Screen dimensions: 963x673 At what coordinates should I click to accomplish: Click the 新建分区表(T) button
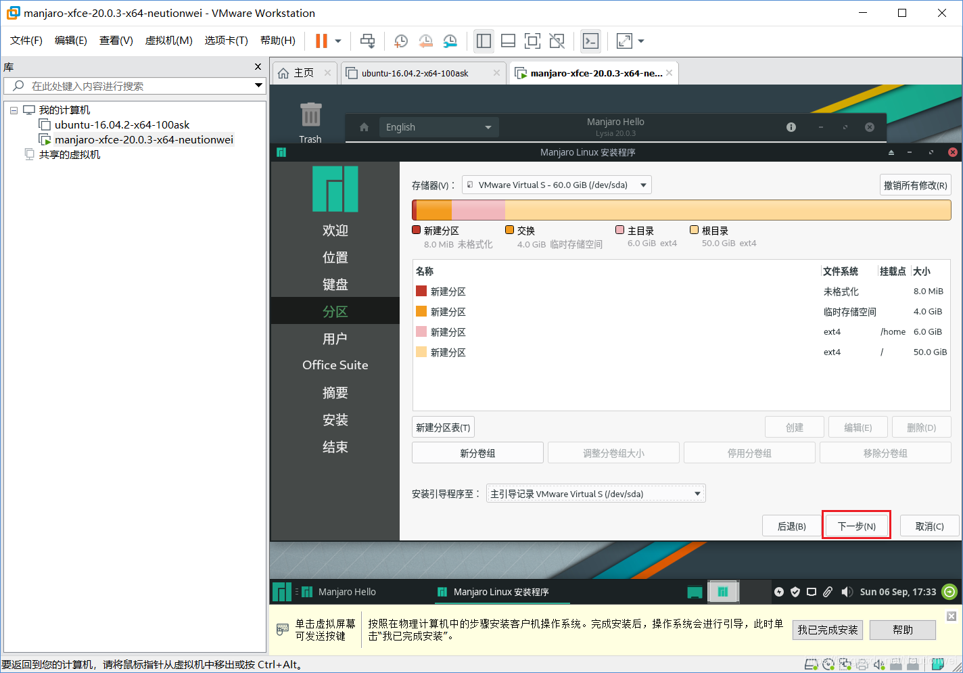443,427
